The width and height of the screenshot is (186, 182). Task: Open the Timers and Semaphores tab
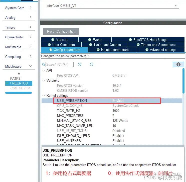point(156,45)
